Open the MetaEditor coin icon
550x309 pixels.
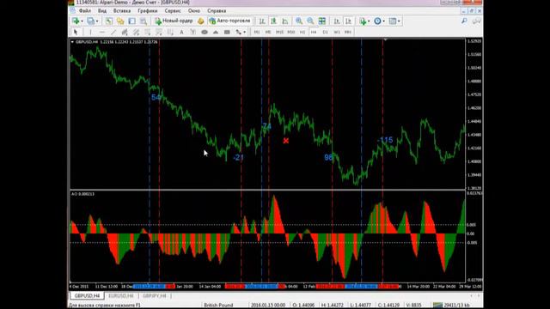click(x=200, y=21)
